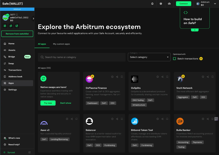Open Safe address in block explorer

tap(17, 26)
